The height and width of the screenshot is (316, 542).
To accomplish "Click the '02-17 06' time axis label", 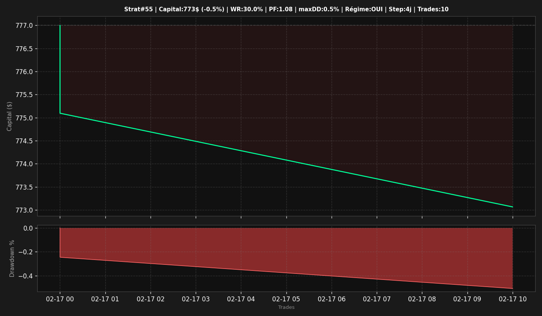I will (332, 299).
